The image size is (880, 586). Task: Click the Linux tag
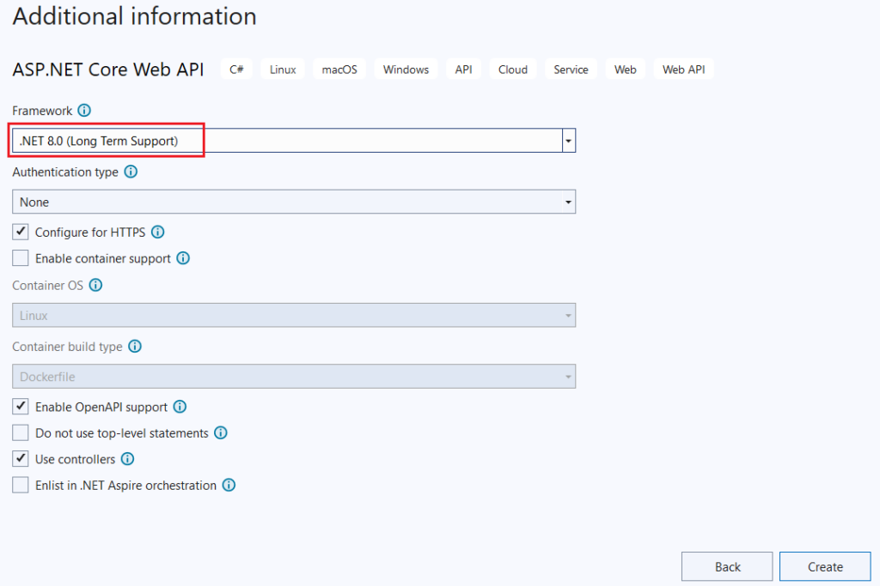coord(283,69)
